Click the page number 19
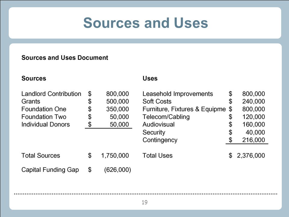Screen dimensions: 289x217 pyautogui.click(x=144, y=202)
